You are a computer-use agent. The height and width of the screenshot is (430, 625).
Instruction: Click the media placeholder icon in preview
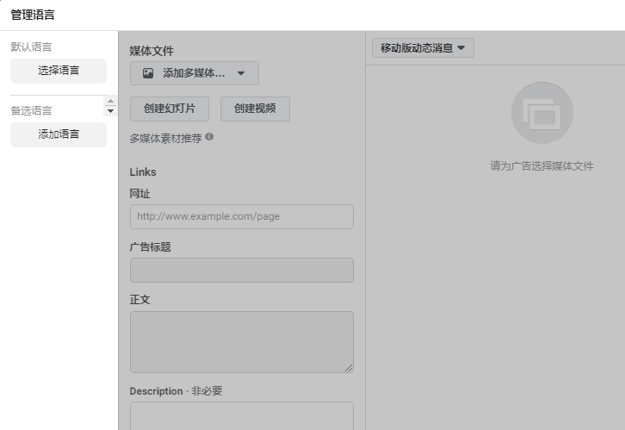click(542, 113)
